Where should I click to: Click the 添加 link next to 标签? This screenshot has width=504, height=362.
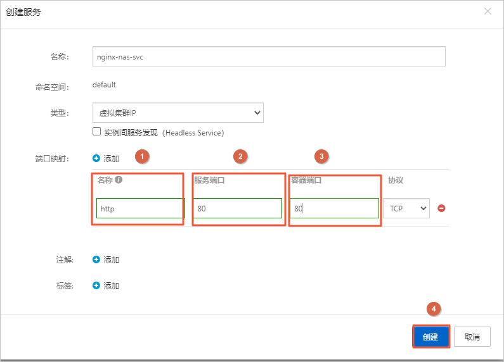(111, 285)
